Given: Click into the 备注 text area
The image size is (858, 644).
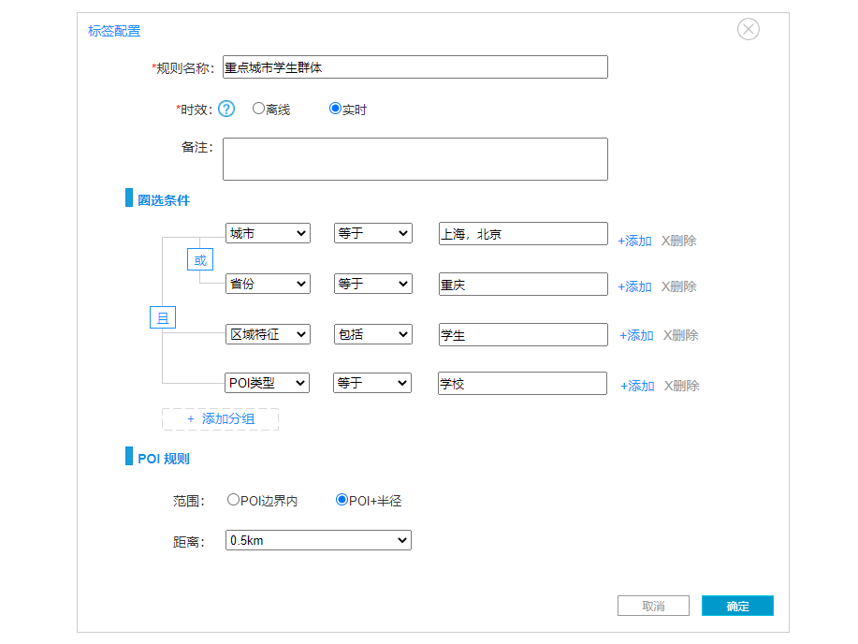Looking at the screenshot, I should [x=415, y=159].
